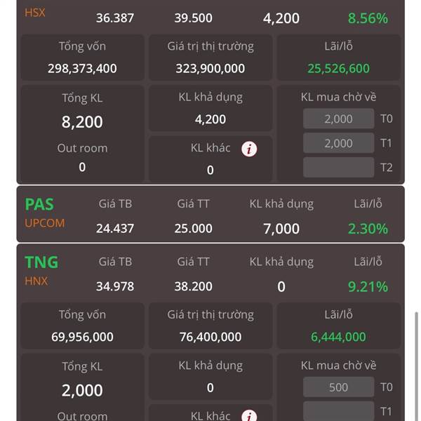Click the T0 field showing 2,000
421x421 pixels.
(338, 119)
